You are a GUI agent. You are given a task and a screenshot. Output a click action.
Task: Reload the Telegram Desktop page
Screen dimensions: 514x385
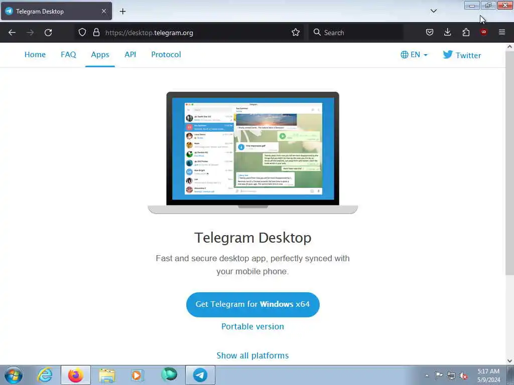point(48,33)
